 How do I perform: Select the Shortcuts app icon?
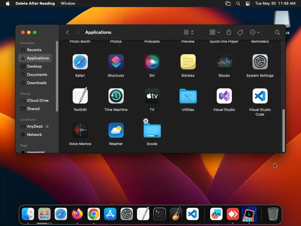click(x=116, y=62)
